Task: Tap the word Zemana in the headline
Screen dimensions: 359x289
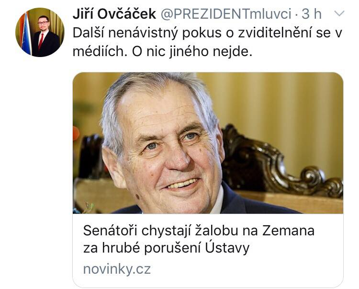Action: click(x=288, y=231)
